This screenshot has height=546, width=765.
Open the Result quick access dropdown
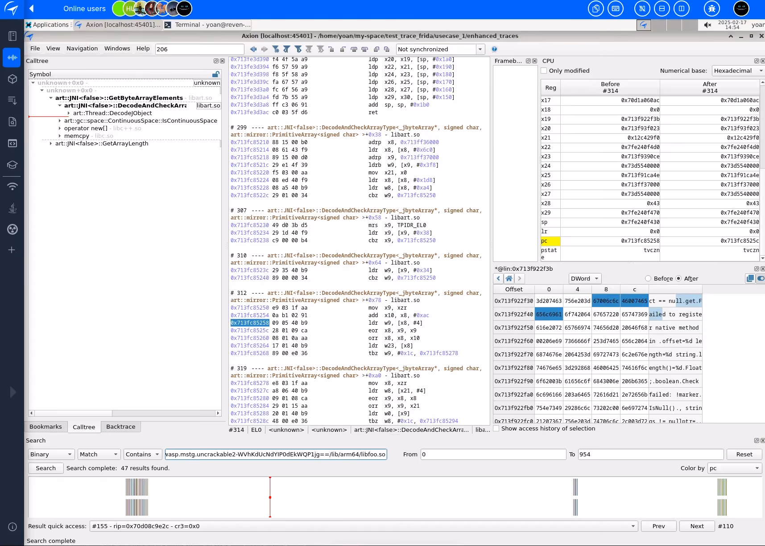point(364,526)
